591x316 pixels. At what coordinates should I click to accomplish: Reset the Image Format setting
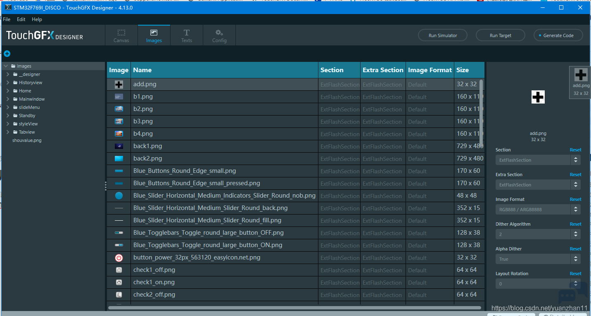coord(575,199)
